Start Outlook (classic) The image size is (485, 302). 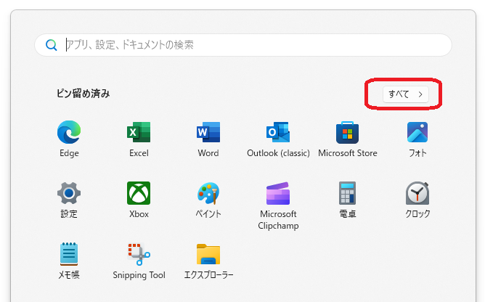pos(278,132)
